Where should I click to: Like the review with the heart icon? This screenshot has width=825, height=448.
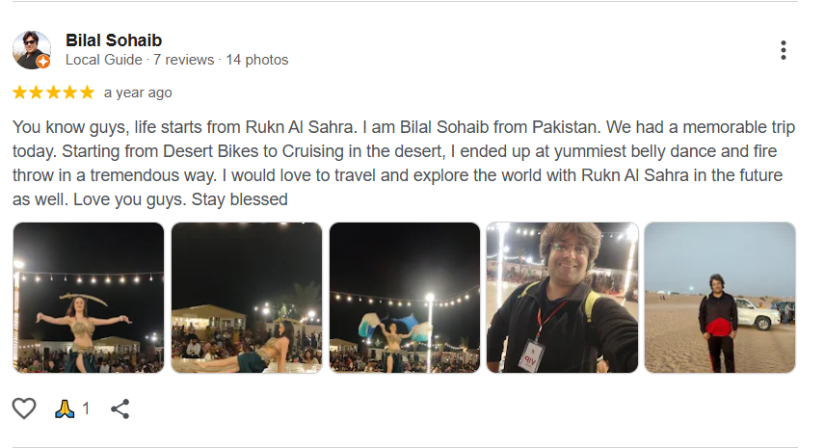pyautogui.click(x=24, y=408)
